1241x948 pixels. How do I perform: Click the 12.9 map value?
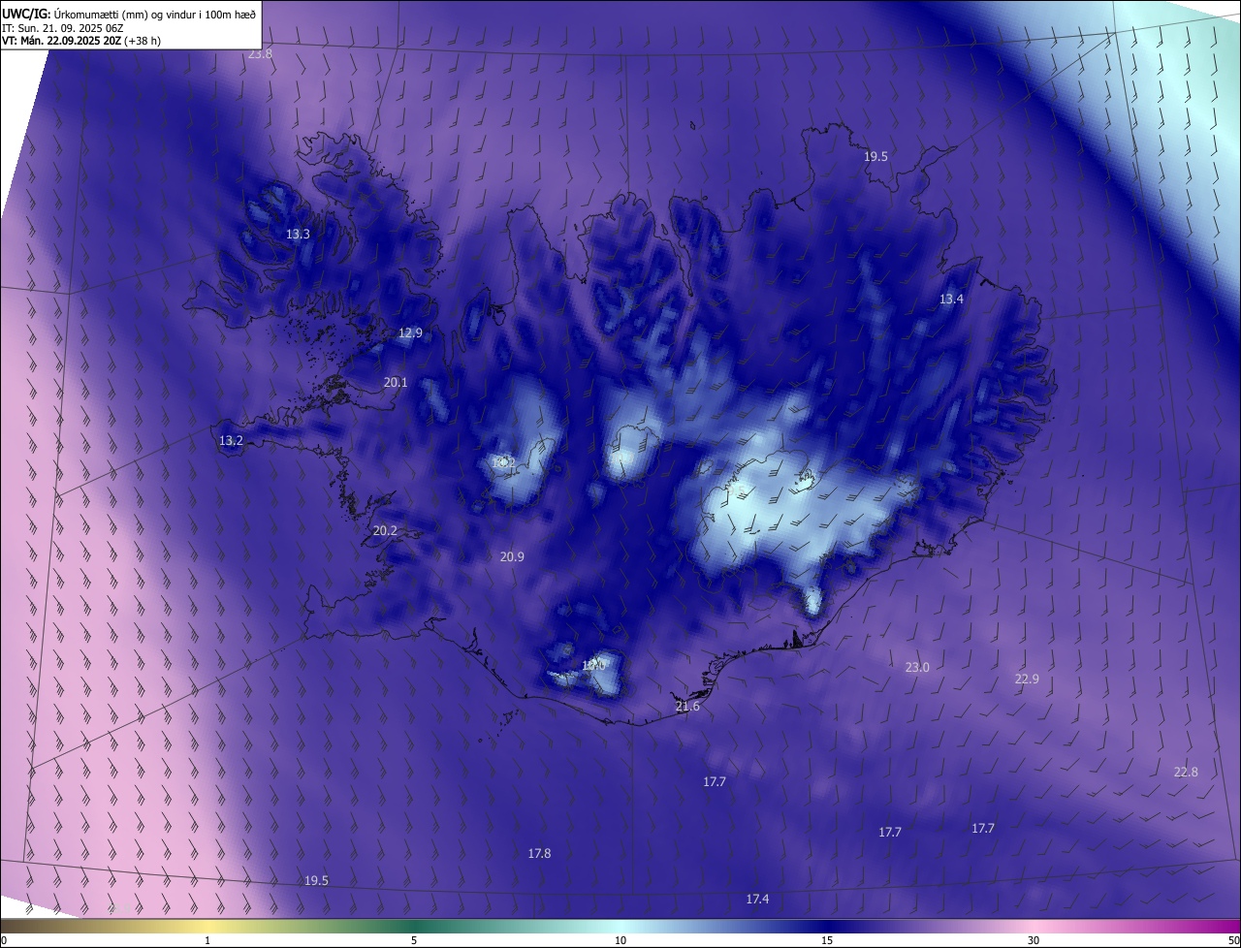pos(410,333)
